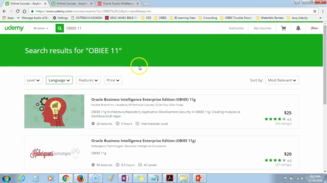This screenshot has width=327, height=183.
Task: Click Parallel Branch Inc instructor link
Action: click(103, 105)
